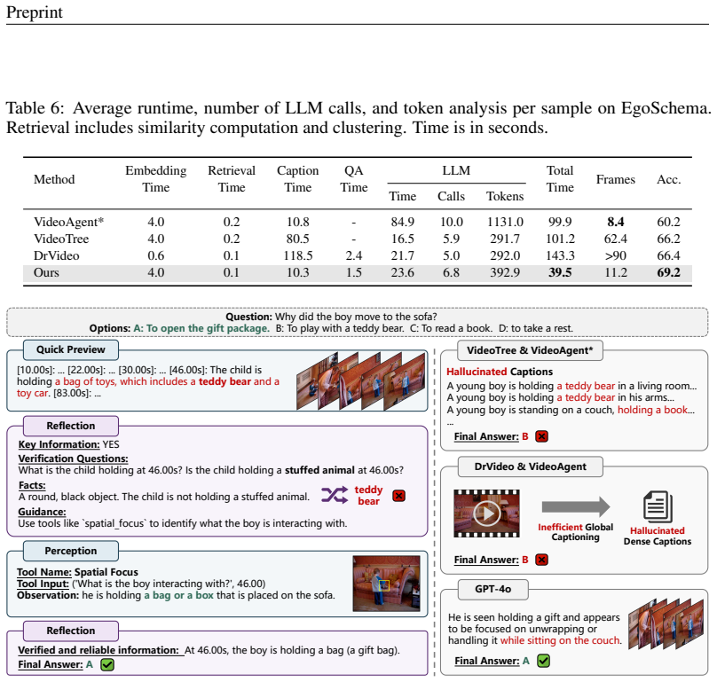
Task: Click the 'Embedding Time' column header
Action: [156, 179]
